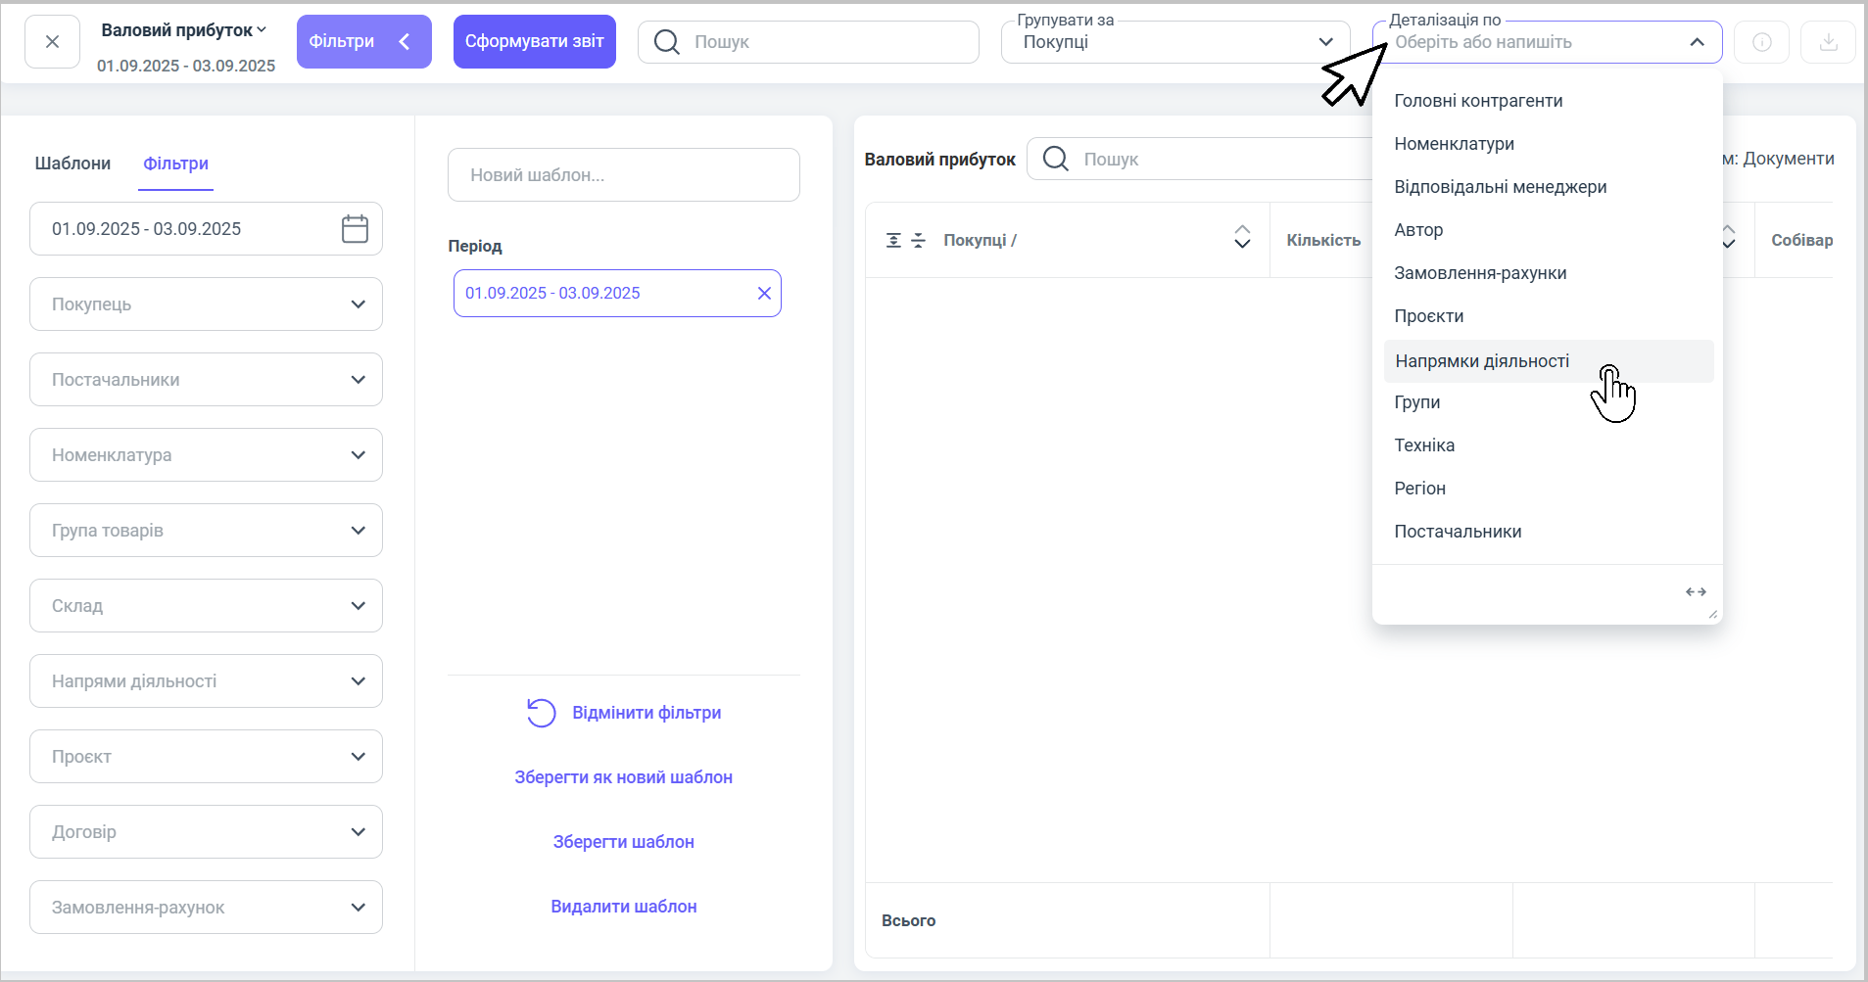Select Напрямки діяльності from the list
The width and height of the screenshot is (1868, 982).
[1482, 361]
